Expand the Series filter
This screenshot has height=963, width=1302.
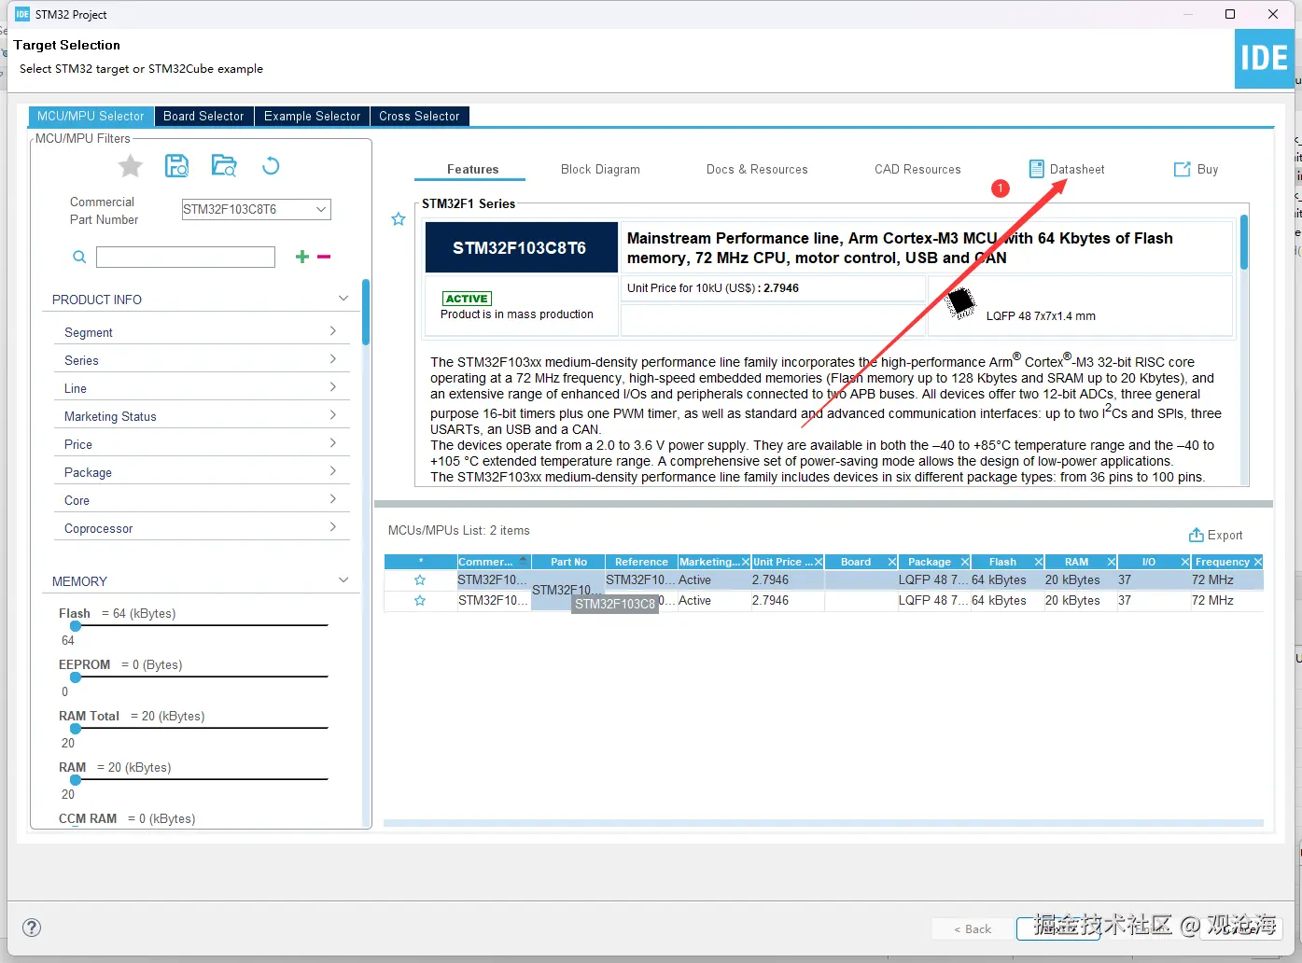tap(202, 360)
